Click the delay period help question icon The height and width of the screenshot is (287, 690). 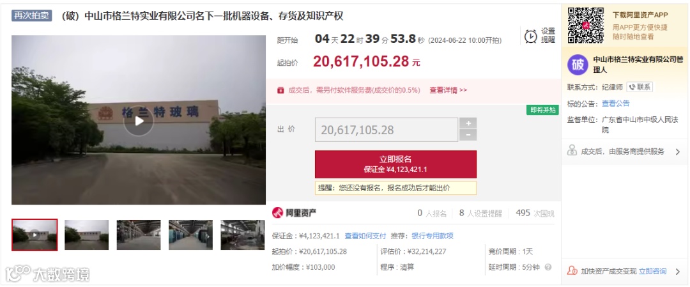pos(548,267)
